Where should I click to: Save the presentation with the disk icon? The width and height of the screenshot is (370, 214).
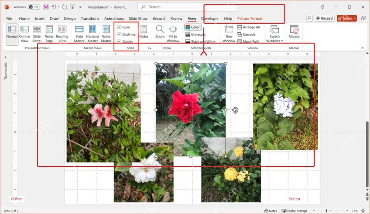[46, 7]
